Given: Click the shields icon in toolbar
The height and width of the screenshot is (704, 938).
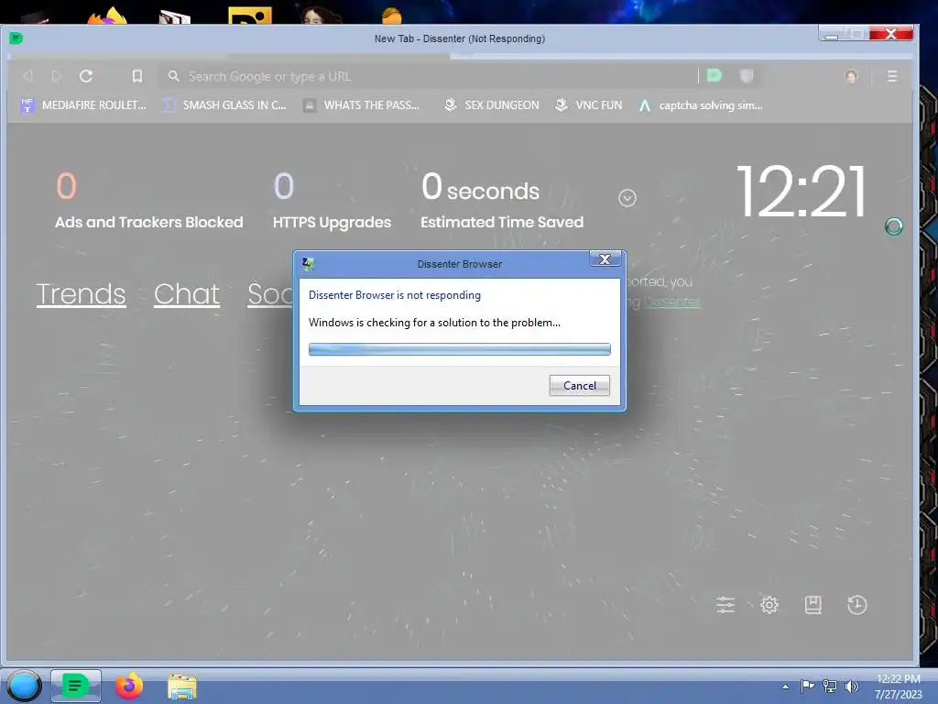Looking at the screenshot, I should 746,75.
